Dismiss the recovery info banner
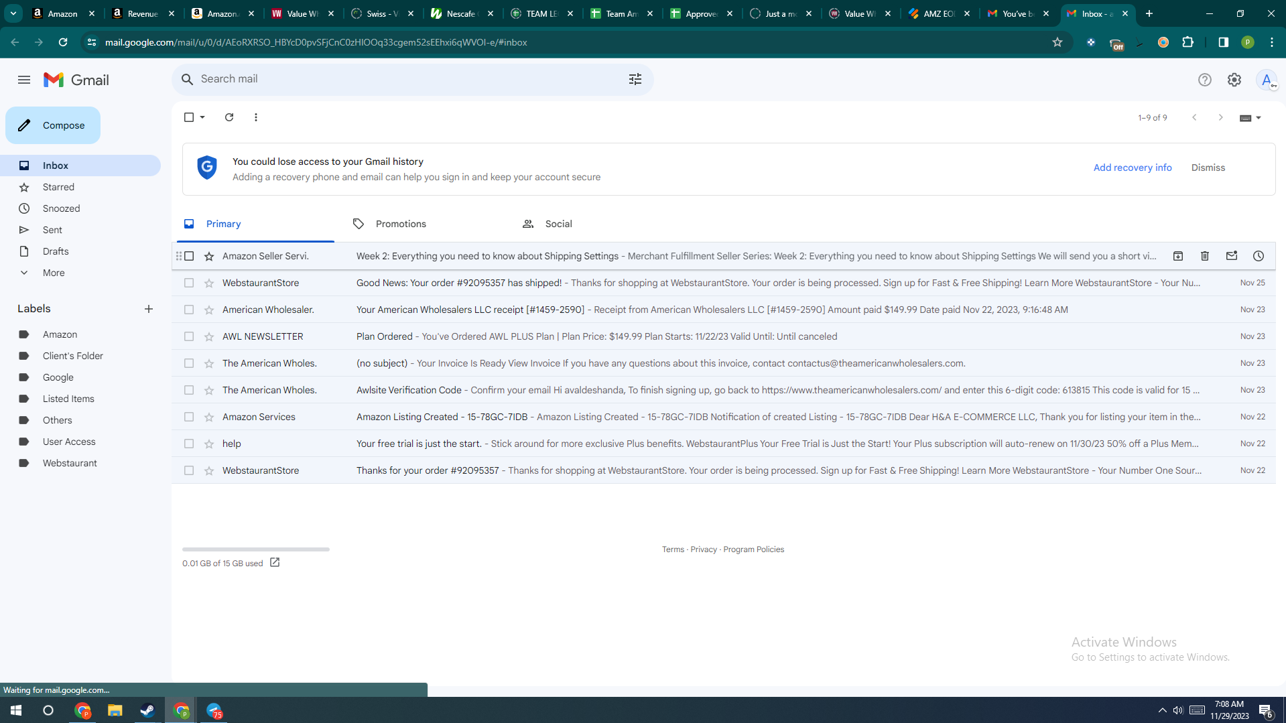 tap(1208, 168)
